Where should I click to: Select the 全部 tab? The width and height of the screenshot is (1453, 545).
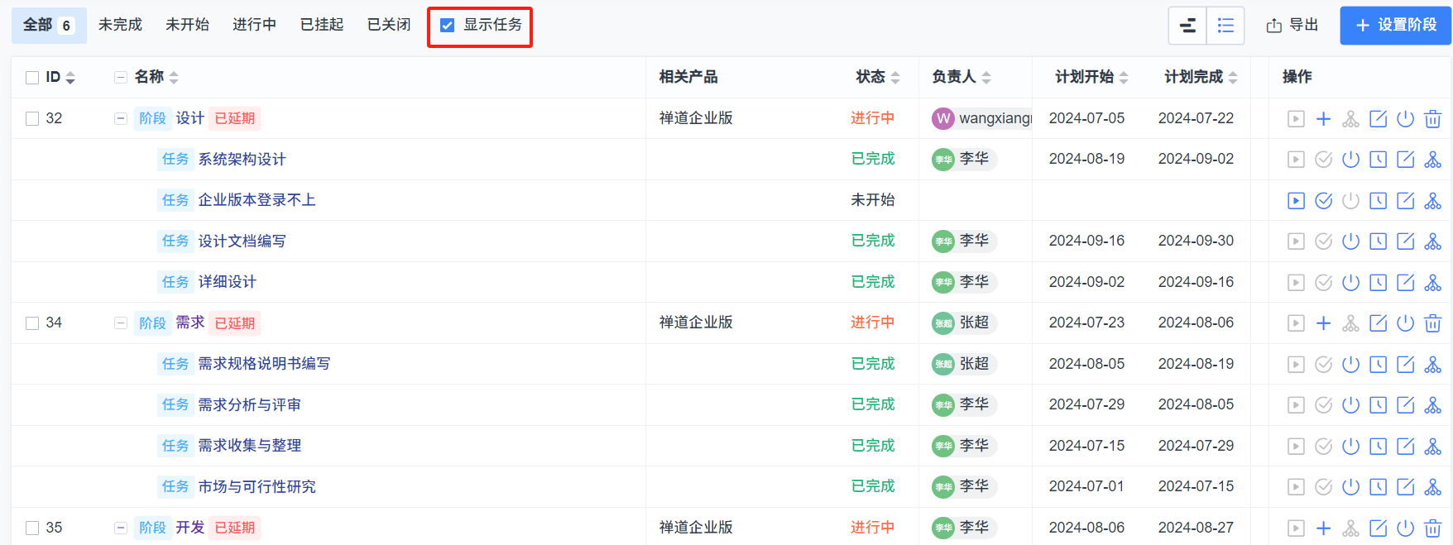pyautogui.click(x=49, y=26)
